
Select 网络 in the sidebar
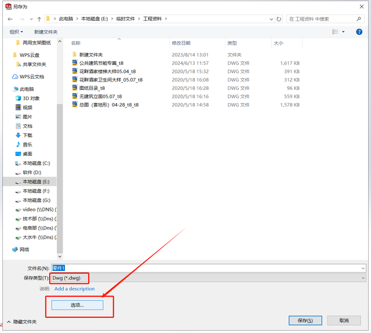pyautogui.click(x=24, y=250)
